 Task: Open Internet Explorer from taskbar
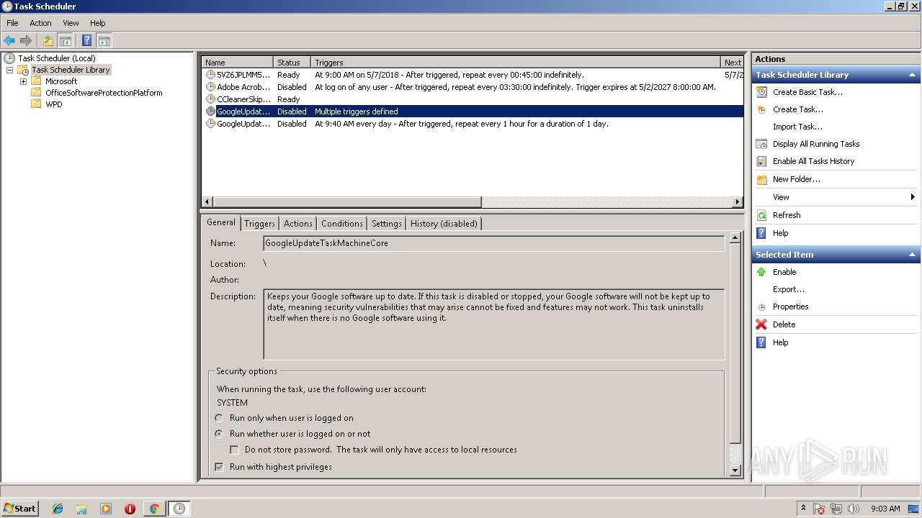point(58,509)
